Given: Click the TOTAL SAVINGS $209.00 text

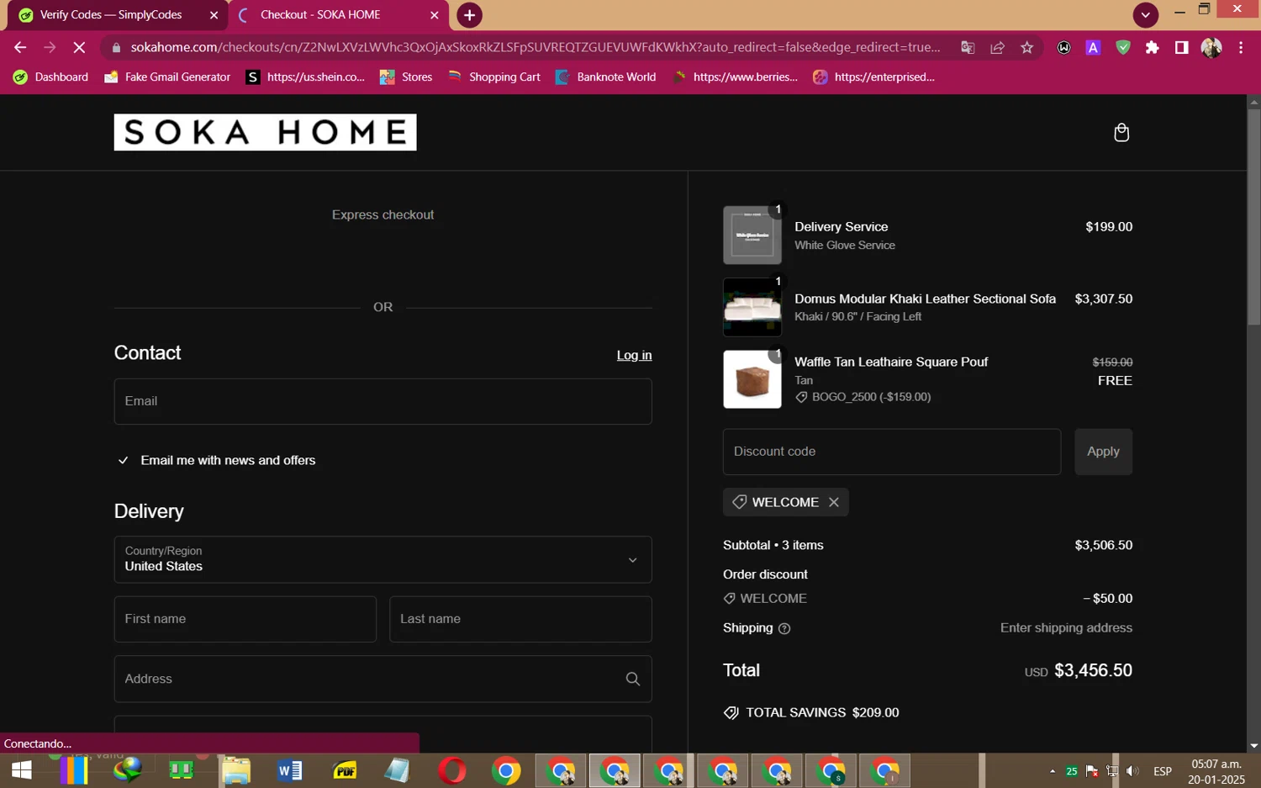Looking at the screenshot, I should 821,712.
